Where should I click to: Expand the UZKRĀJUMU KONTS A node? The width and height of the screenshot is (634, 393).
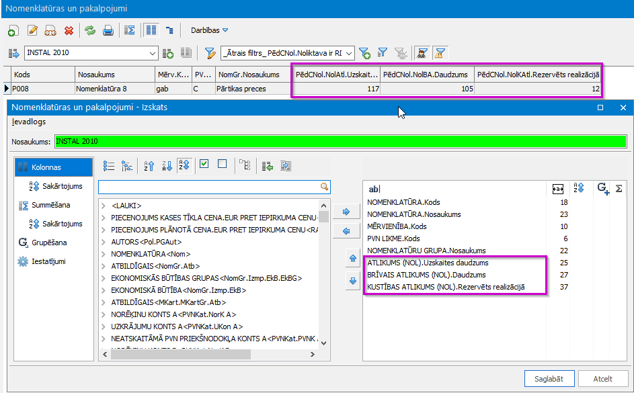point(104,326)
